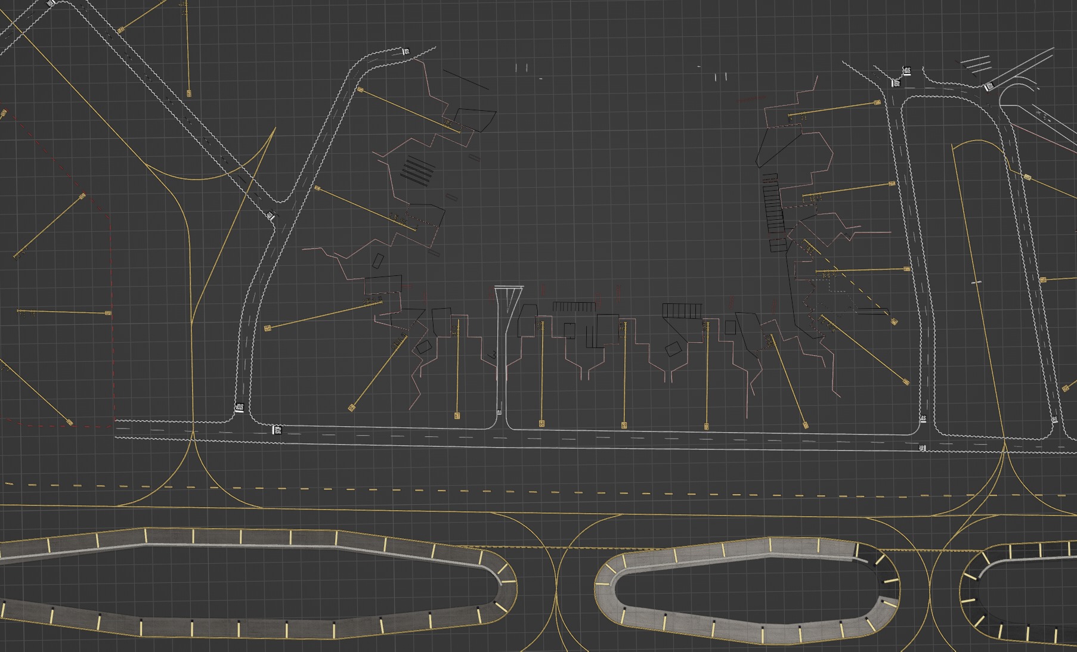Select the stand 69 number marker
The image size is (1077, 652).
(624, 426)
